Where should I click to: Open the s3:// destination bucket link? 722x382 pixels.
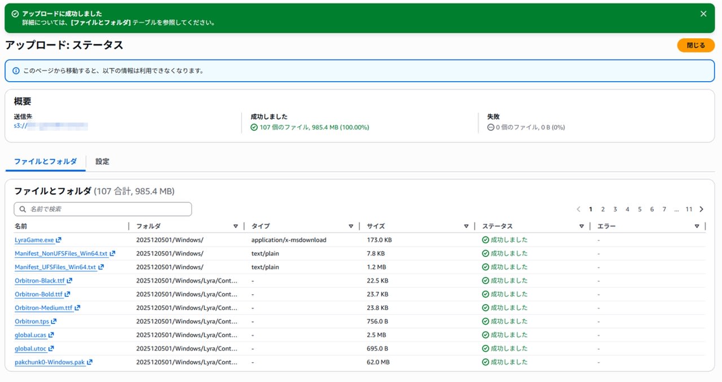pos(51,127)
